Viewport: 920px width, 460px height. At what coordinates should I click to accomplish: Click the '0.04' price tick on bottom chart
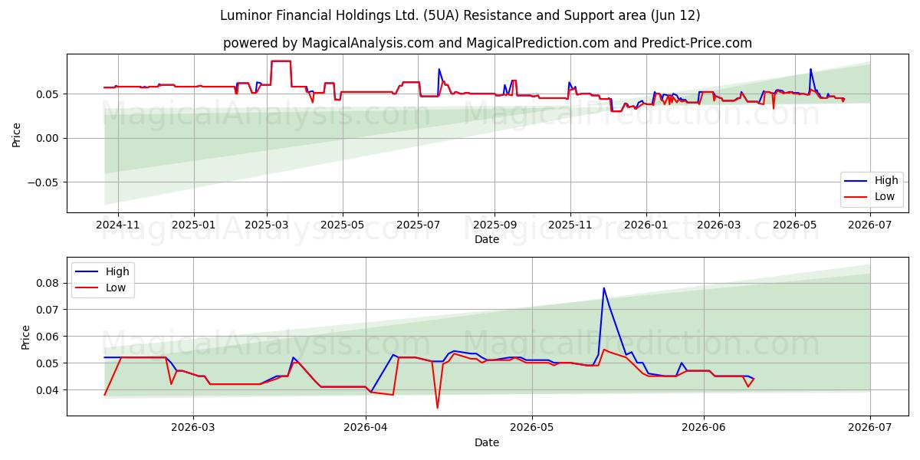point(49,389)
